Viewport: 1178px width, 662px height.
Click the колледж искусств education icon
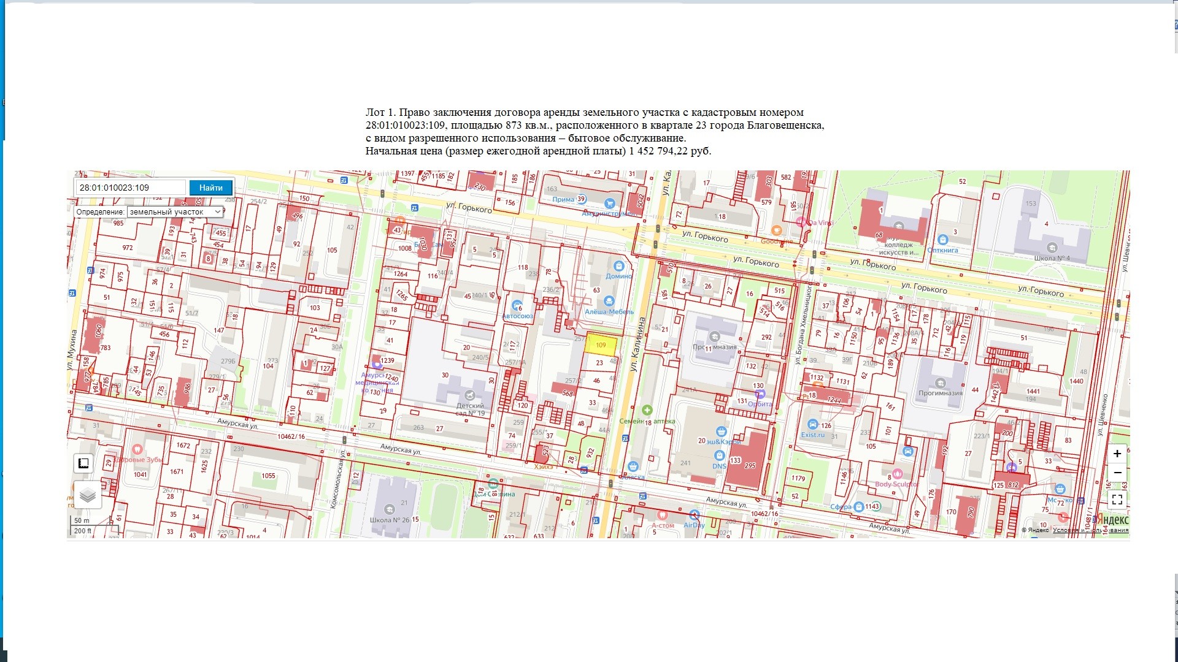pos(898,227)
